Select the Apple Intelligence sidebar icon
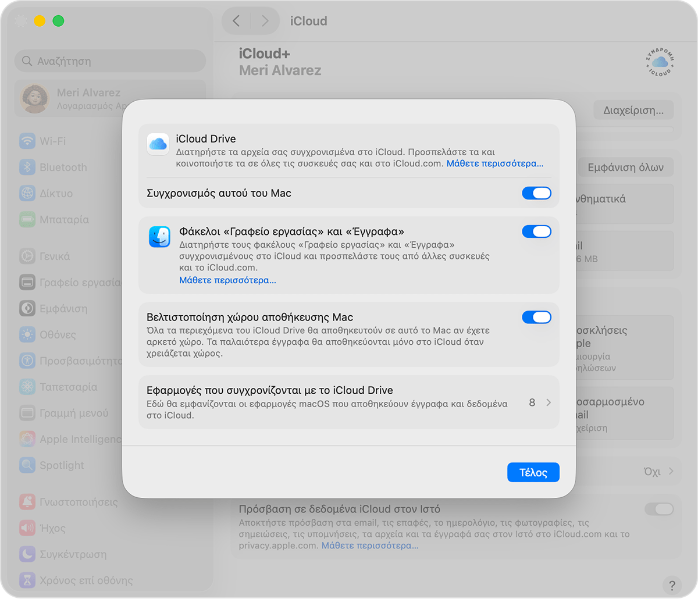The width and height of the screenshot is (698, 599). point(27,439)
